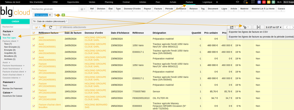This screenshot has height=110, width=294.
Task: Switch to the Logistique tab
Action: [x=207, y=2]
